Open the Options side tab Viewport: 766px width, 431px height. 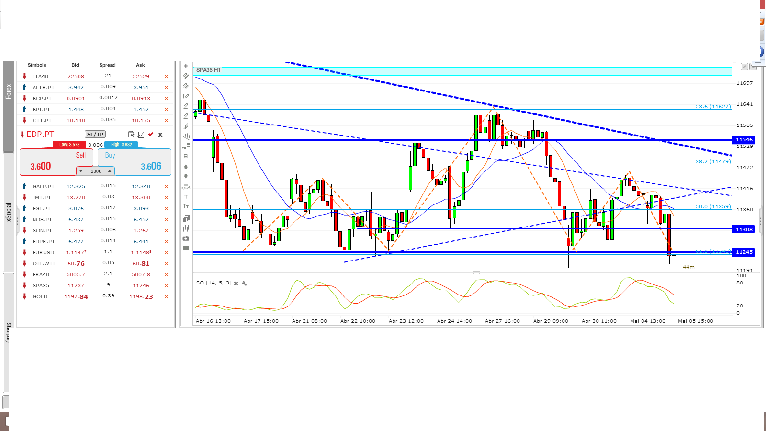[x=9, y=332]
